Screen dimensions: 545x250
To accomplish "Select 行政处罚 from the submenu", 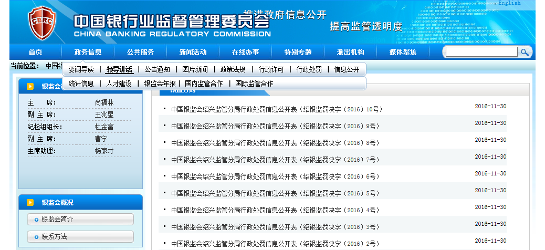I will [x=309, y=69].
